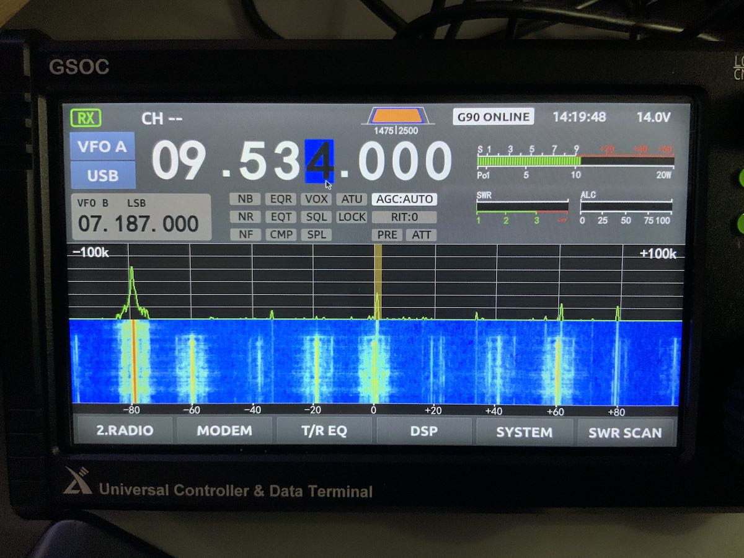Select the RIT:0 control

tap(404, 217)
